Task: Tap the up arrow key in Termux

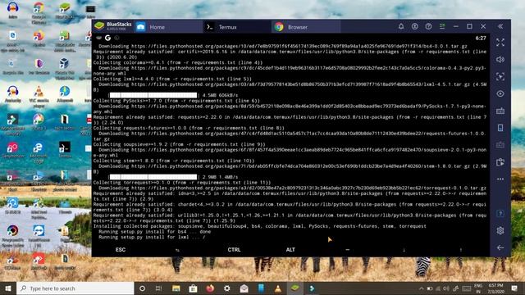Action: point(461,250)
